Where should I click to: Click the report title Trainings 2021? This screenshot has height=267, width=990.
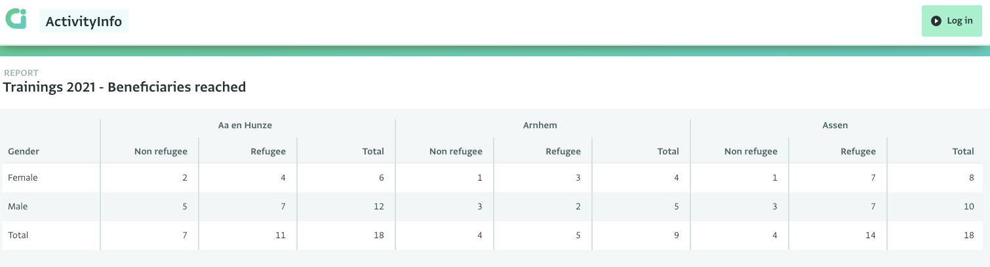tap(125, 86)
